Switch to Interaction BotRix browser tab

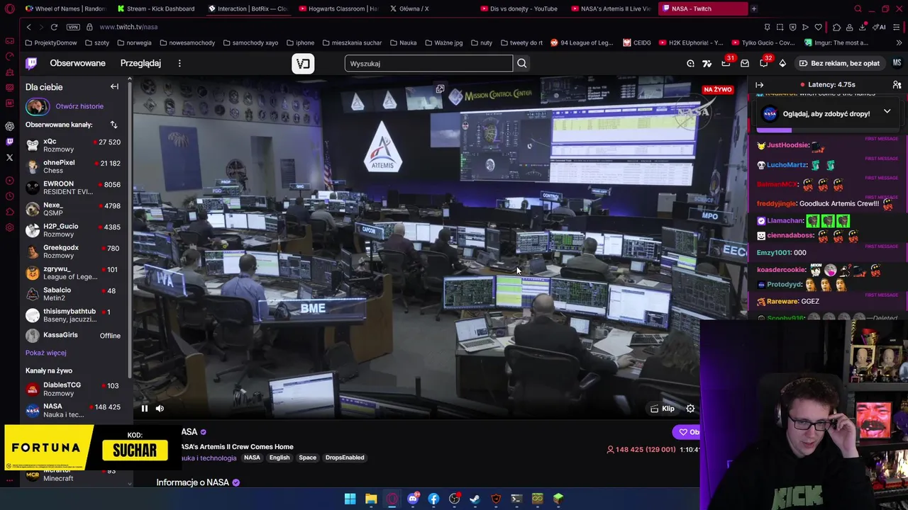click(247, 8)
